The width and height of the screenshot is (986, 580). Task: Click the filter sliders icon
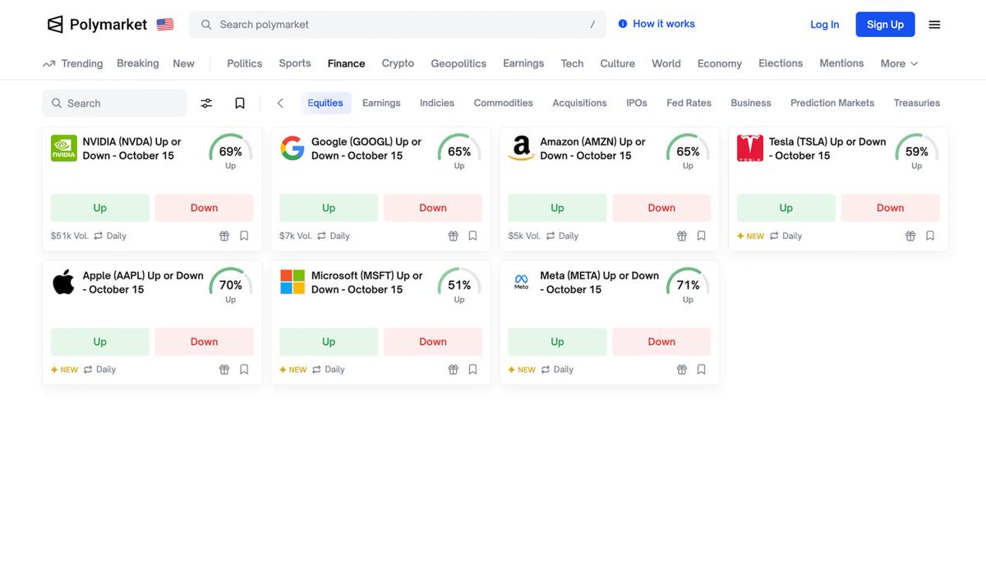[206, 103]
